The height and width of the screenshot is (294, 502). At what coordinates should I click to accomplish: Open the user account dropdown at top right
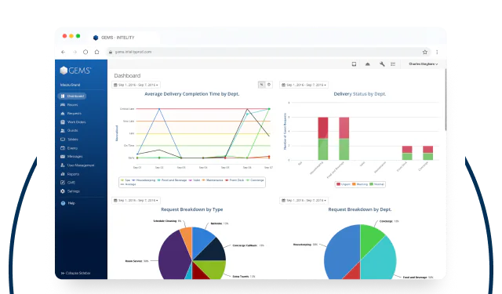click(423, 64)
